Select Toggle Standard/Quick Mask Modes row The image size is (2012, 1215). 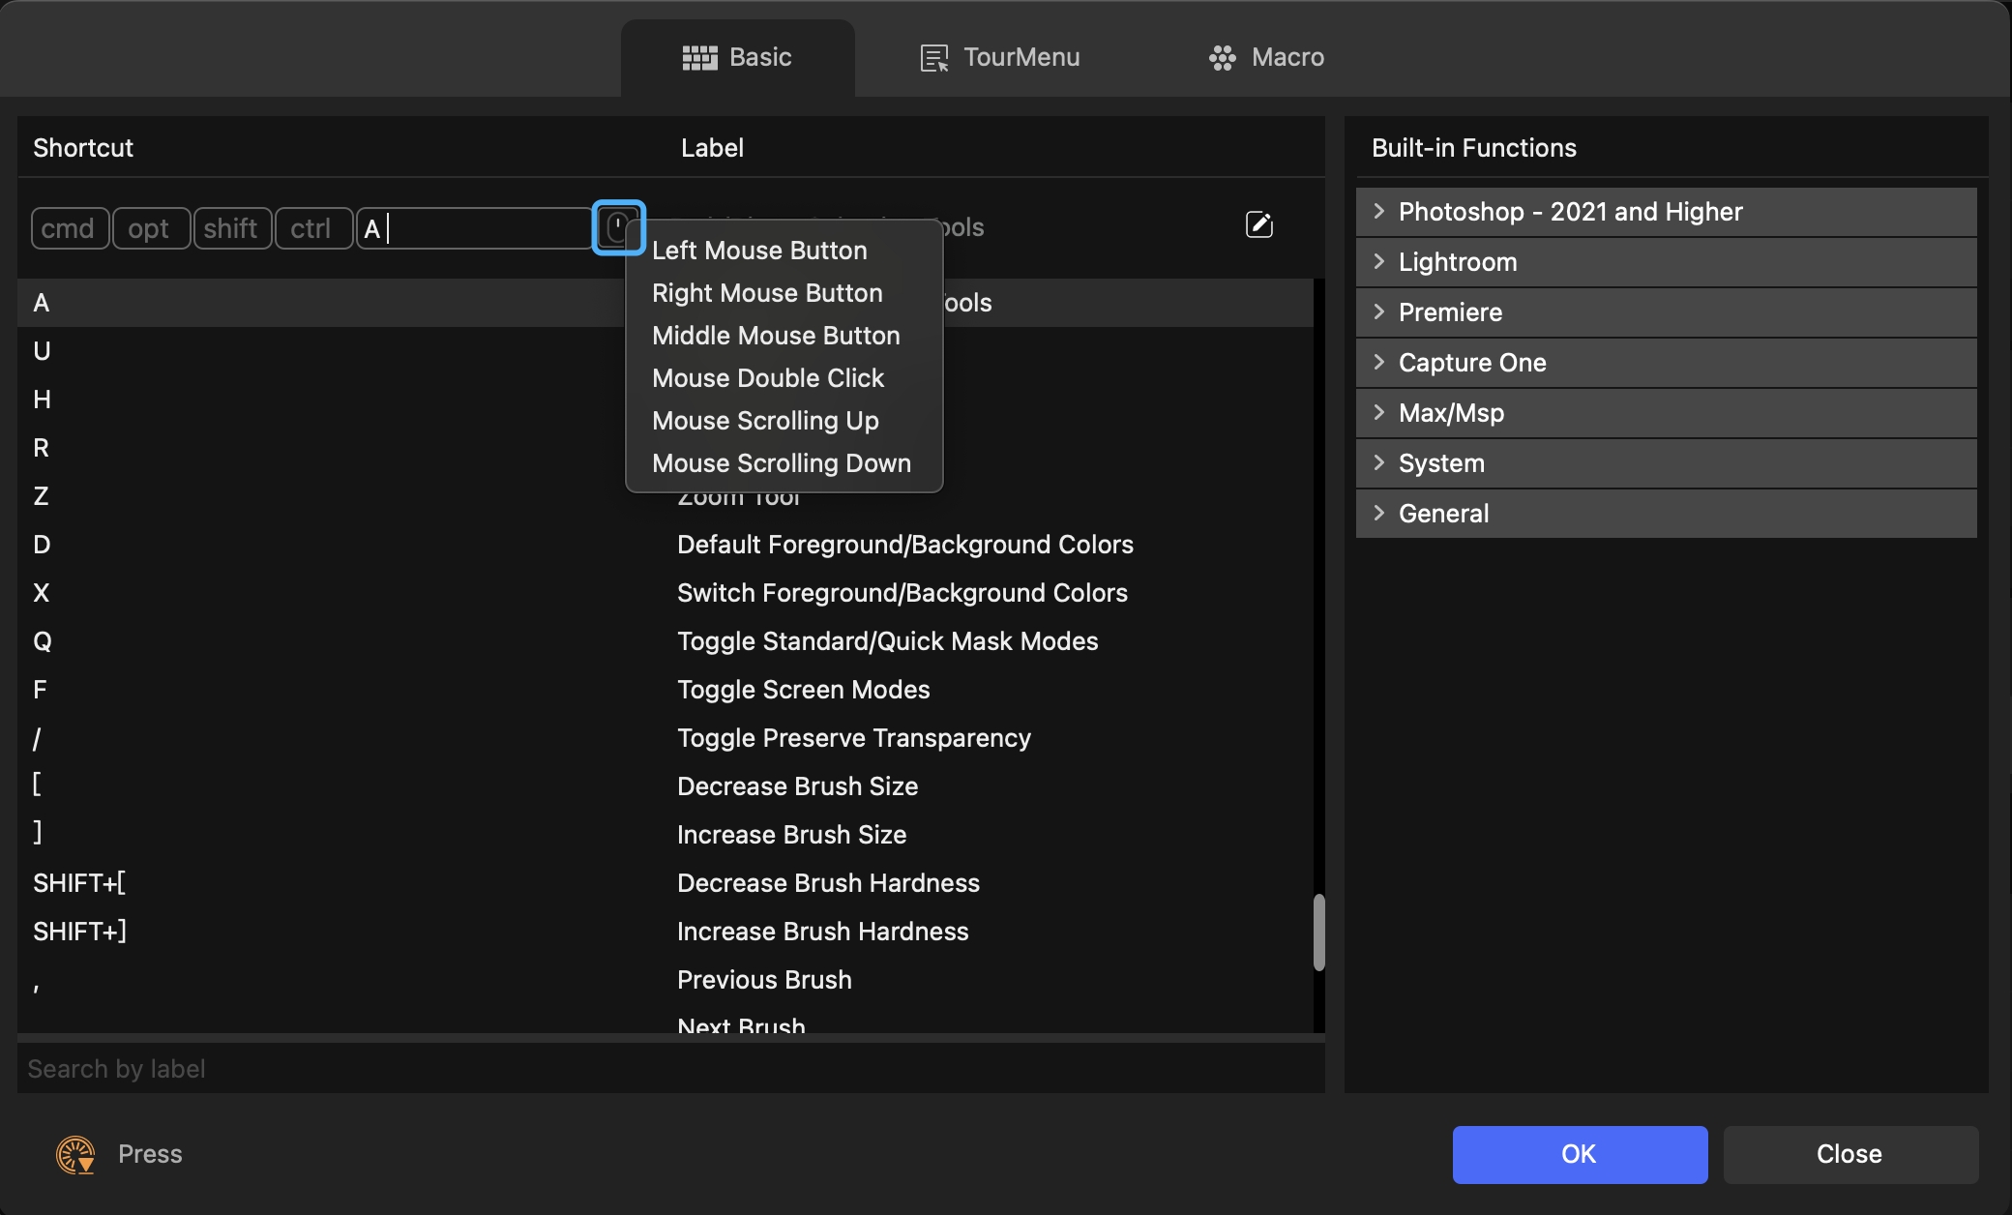coord(665,641)
